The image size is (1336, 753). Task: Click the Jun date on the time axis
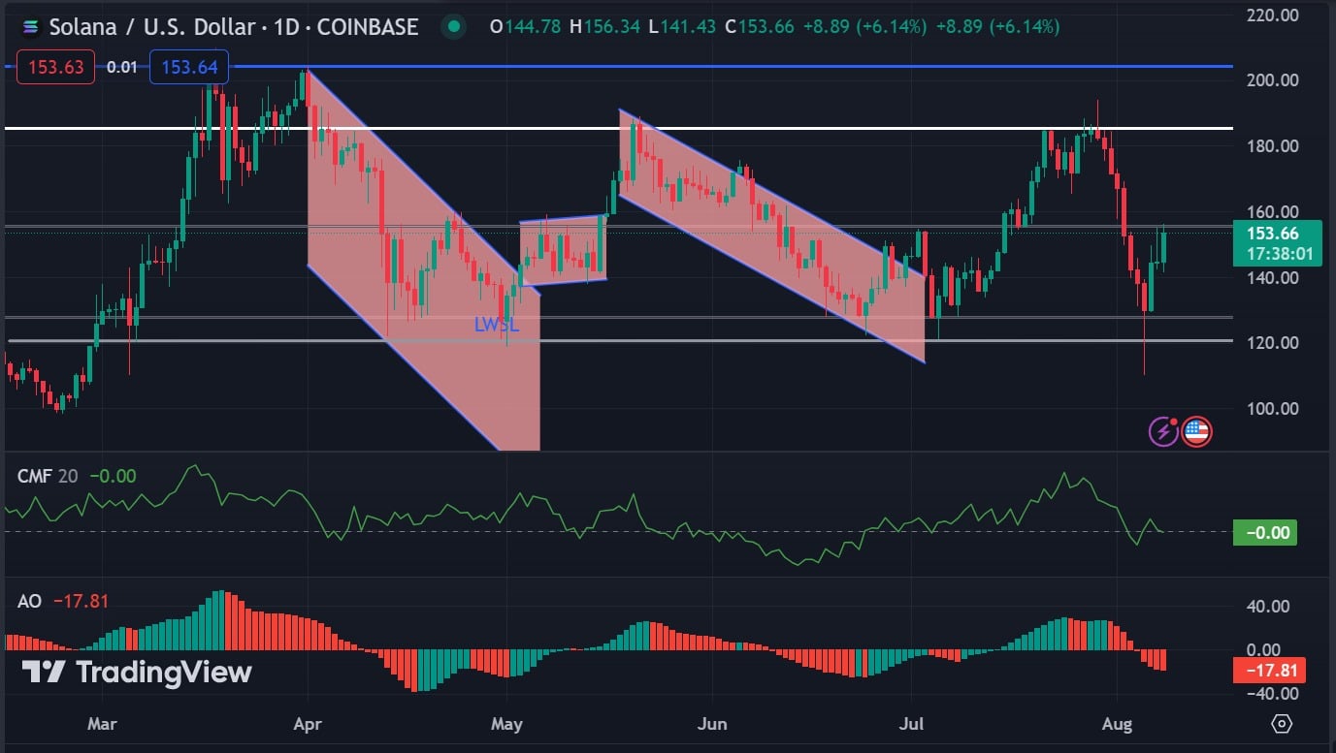(x=712, y=723)
